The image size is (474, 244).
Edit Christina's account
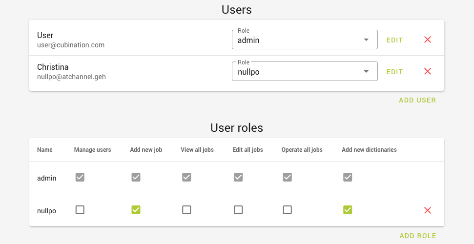pos(394,72)
